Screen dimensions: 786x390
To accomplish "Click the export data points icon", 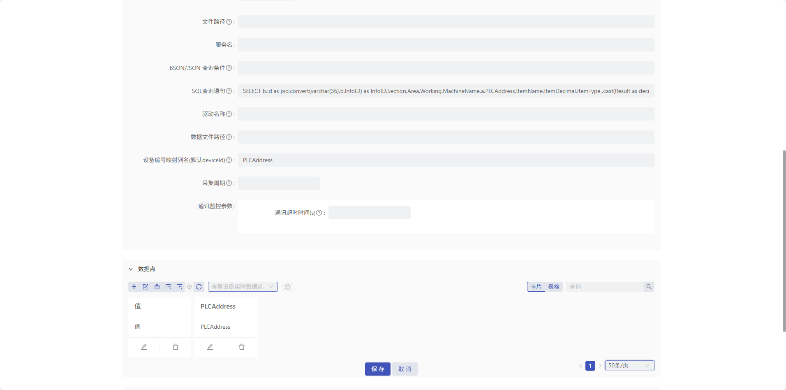I will tap(168, 287).
